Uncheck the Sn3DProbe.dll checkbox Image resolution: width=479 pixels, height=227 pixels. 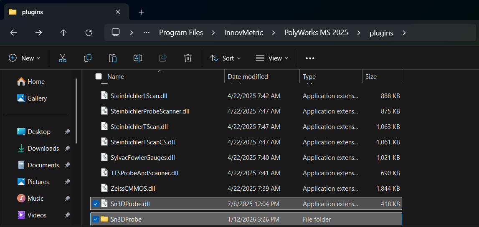click(96, 204)
